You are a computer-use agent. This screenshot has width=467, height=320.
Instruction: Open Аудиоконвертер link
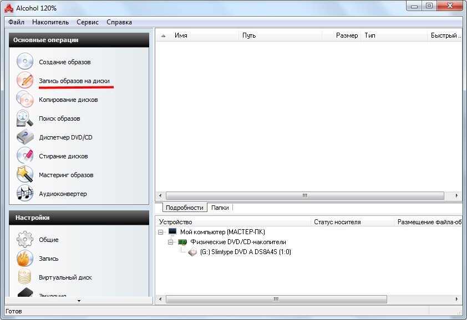click(63, 194)
